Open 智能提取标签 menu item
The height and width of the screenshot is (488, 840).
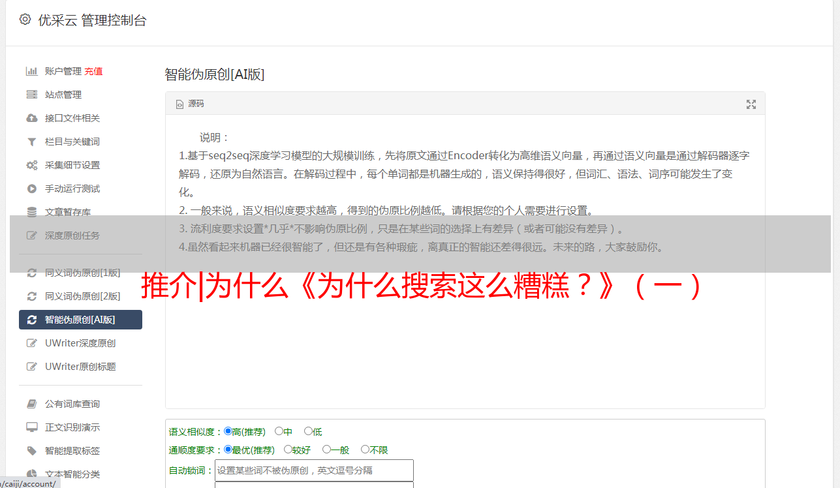(72, 451)
